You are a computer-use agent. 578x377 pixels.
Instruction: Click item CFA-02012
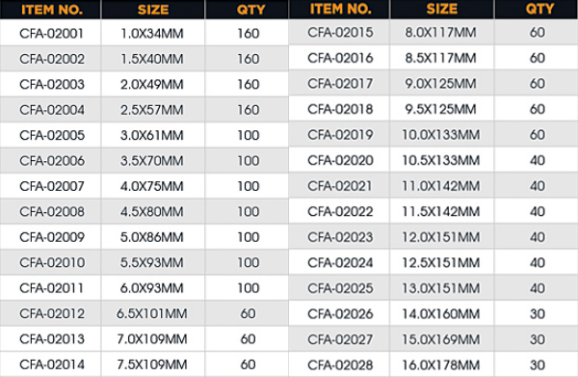(52, 313)
